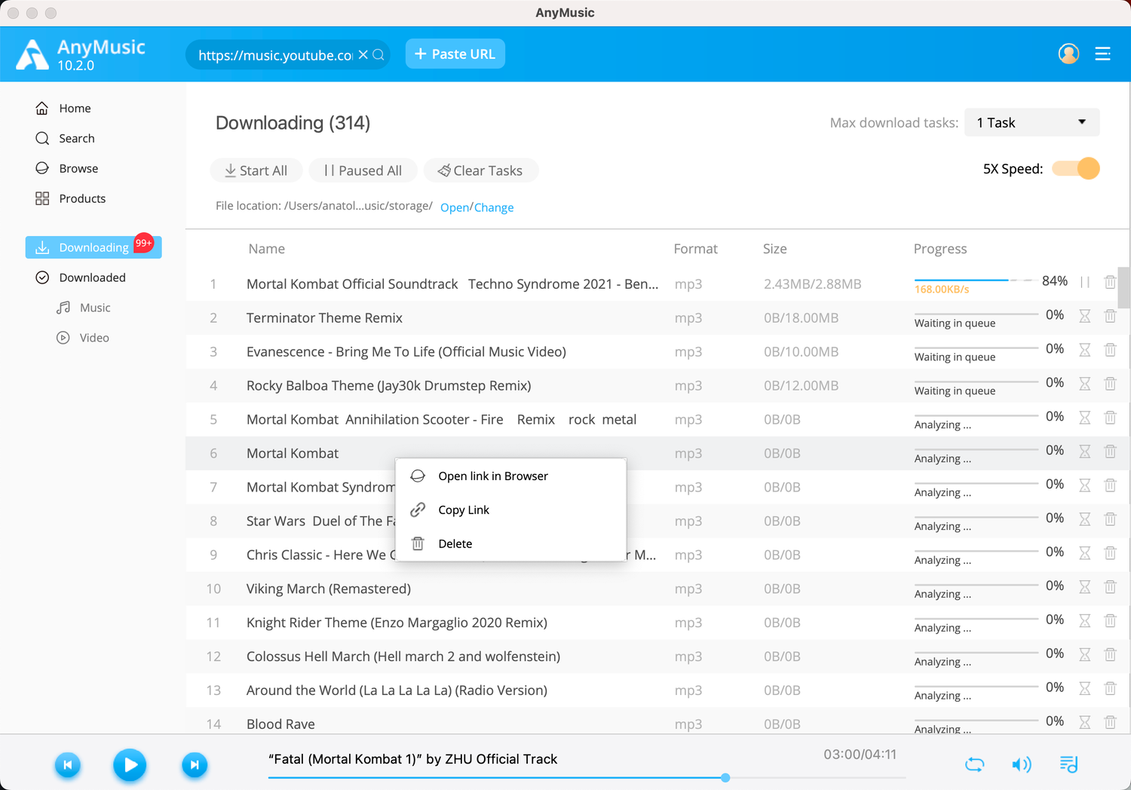This screenshot has height=790, width=1131.
Task: Delete the Evanescence Bring Me To Life task
Action: 1110,350
